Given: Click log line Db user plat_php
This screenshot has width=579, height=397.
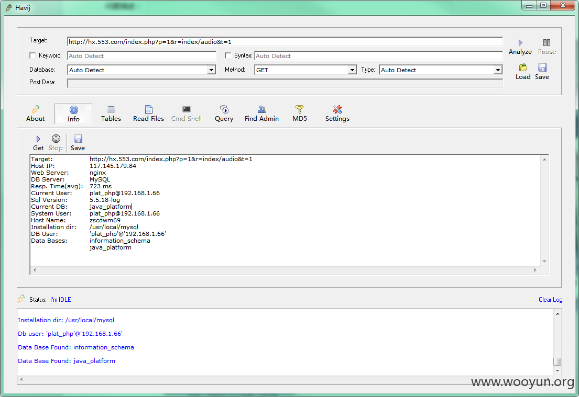Looking at the screenshot, I should (x=70, y=334).
